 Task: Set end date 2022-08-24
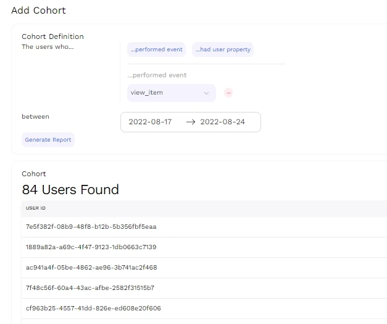[x=222, y=122]
